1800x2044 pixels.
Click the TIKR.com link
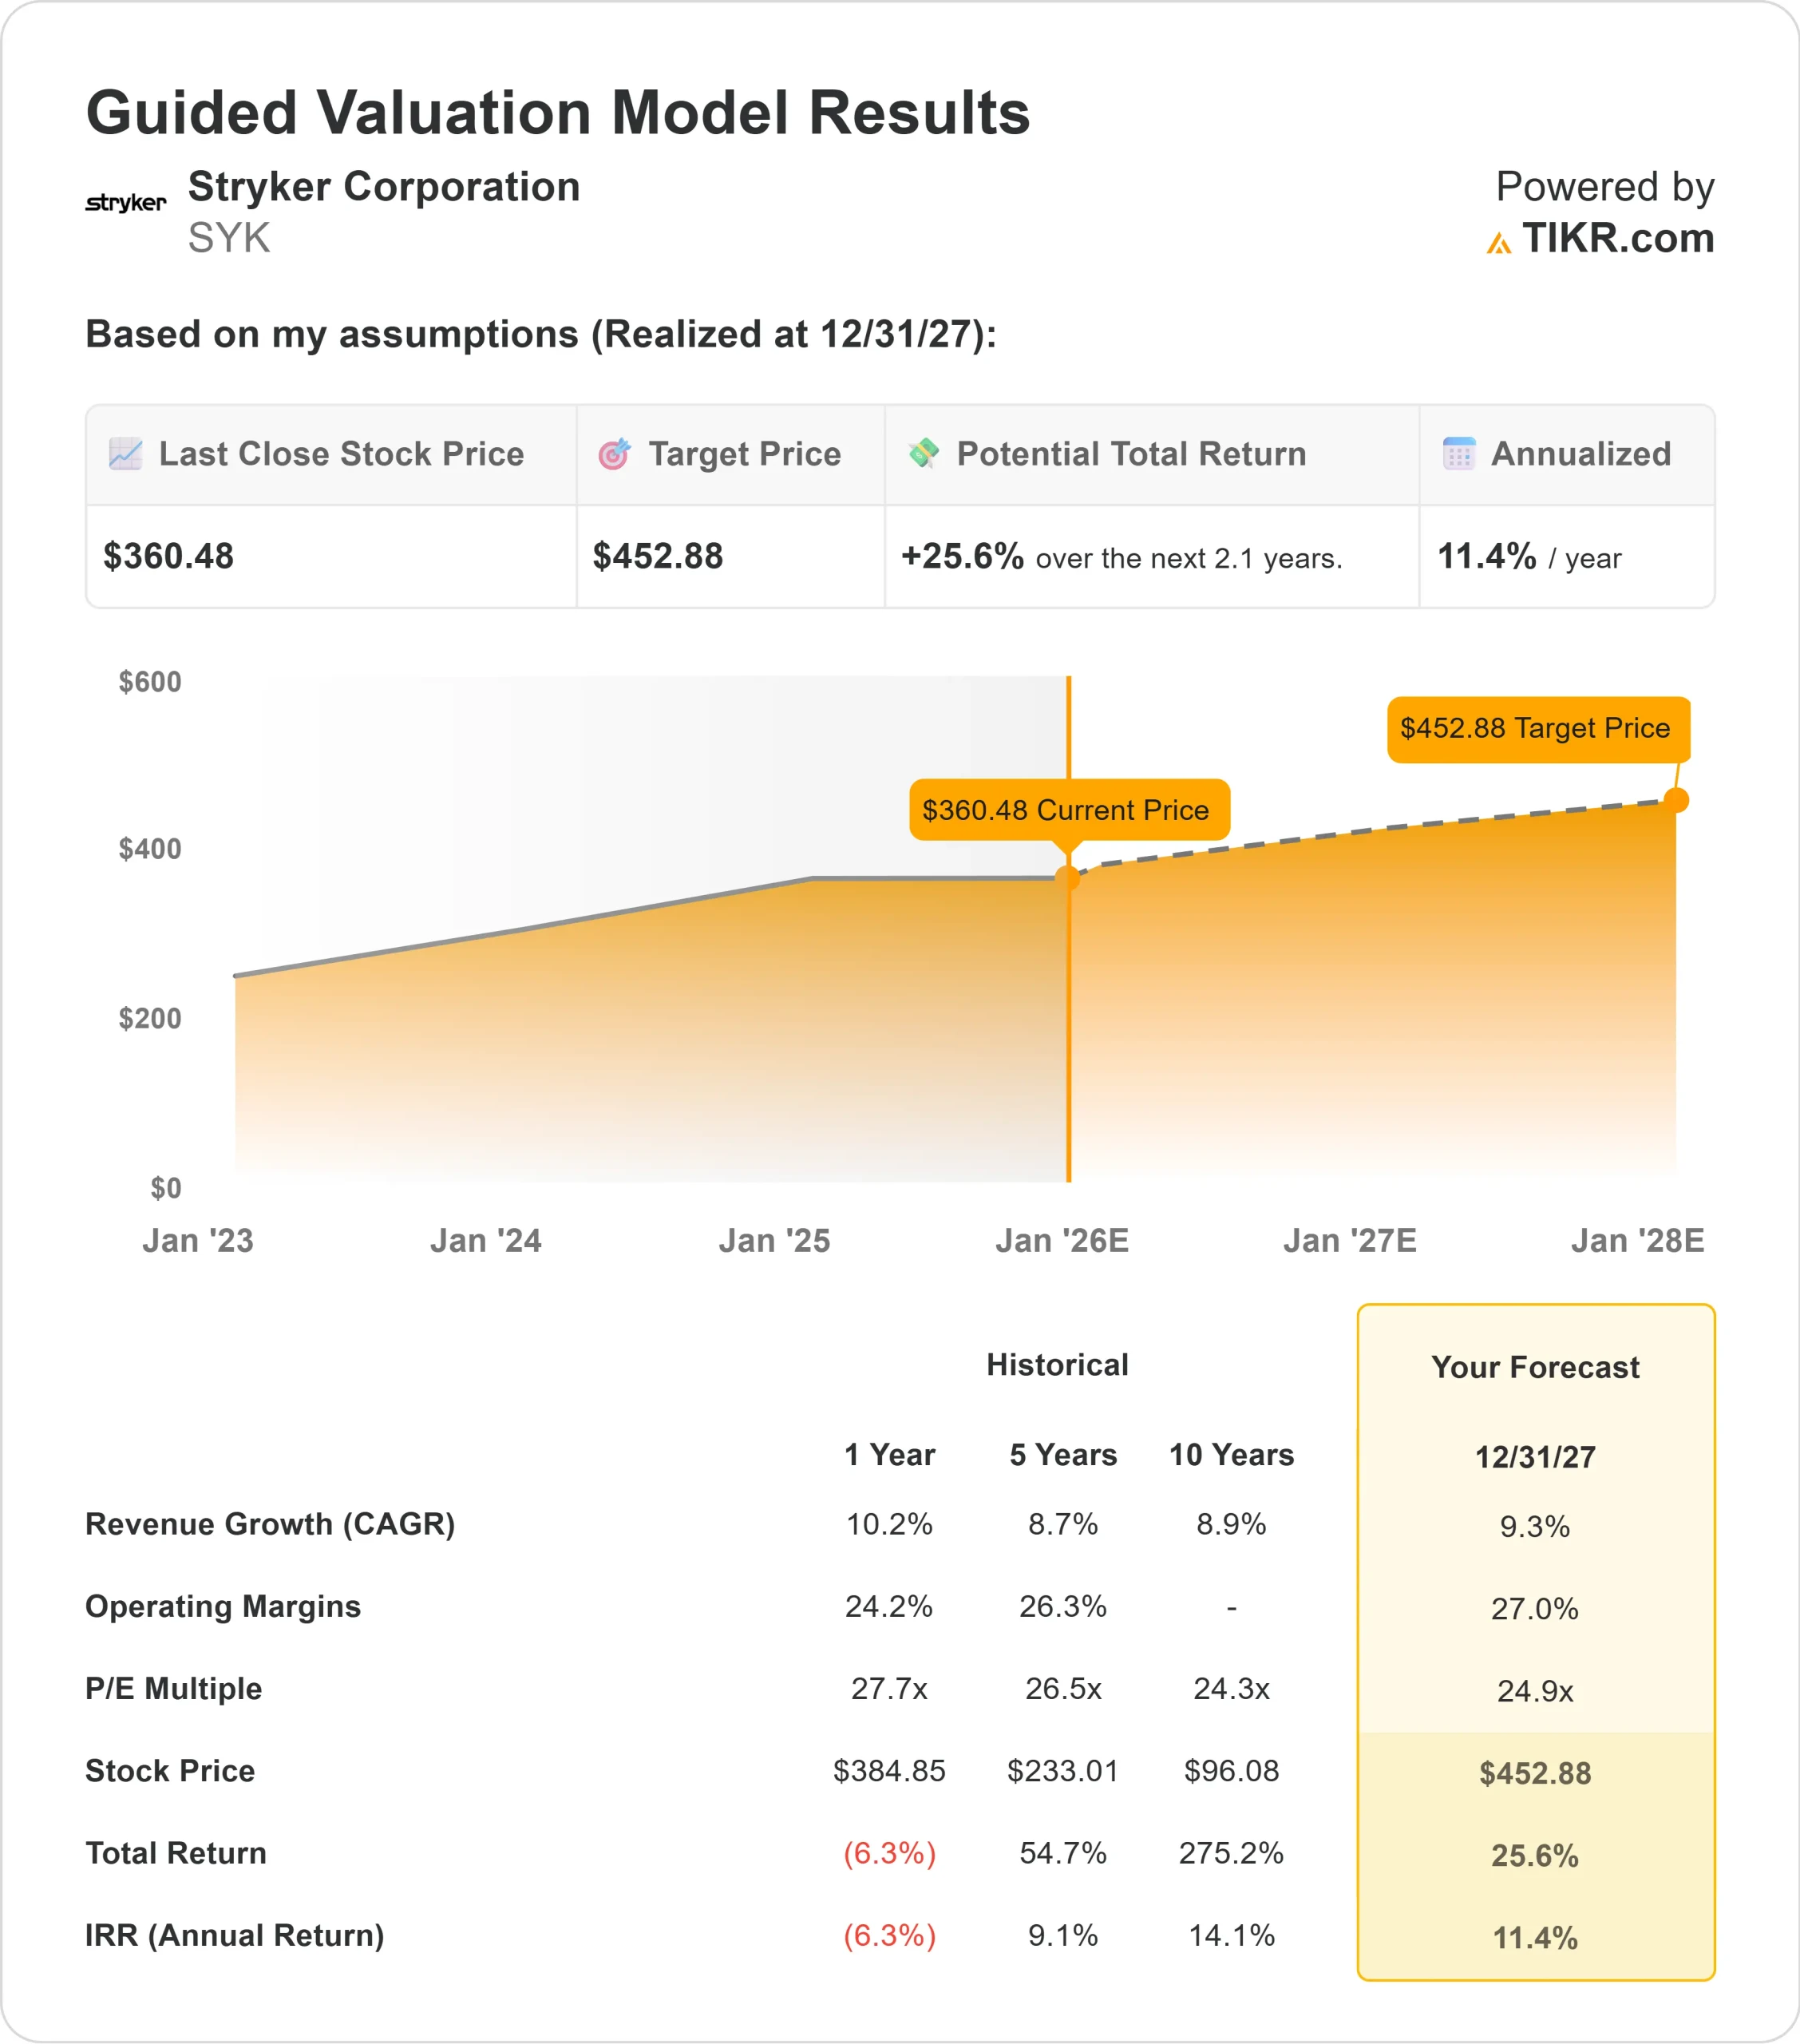(x=1617, y=238)
